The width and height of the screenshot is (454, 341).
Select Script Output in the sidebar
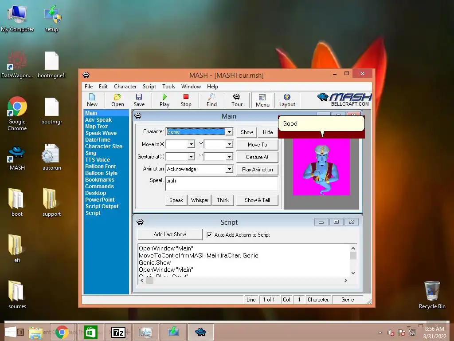(102, 206)
